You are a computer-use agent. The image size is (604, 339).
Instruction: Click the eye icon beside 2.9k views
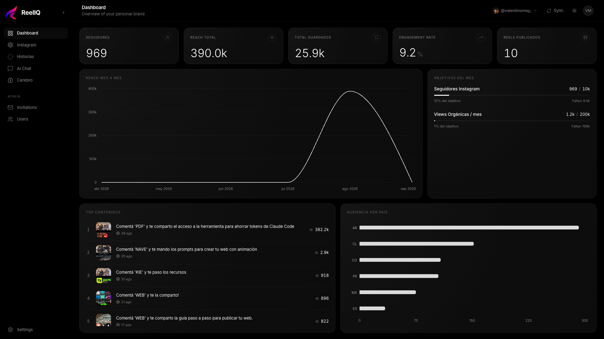point(316,253)
